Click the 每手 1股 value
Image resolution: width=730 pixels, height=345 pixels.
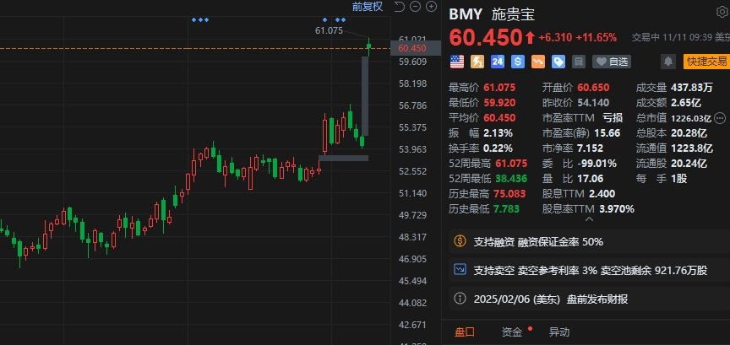click(x=678, y=179)
